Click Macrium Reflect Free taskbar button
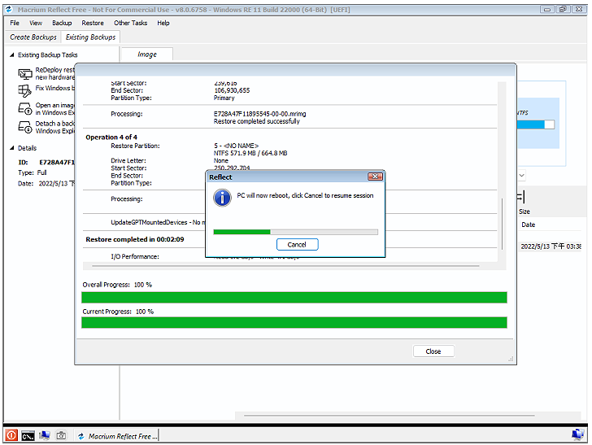The image size is (592, 445). (x=116, y=436)
